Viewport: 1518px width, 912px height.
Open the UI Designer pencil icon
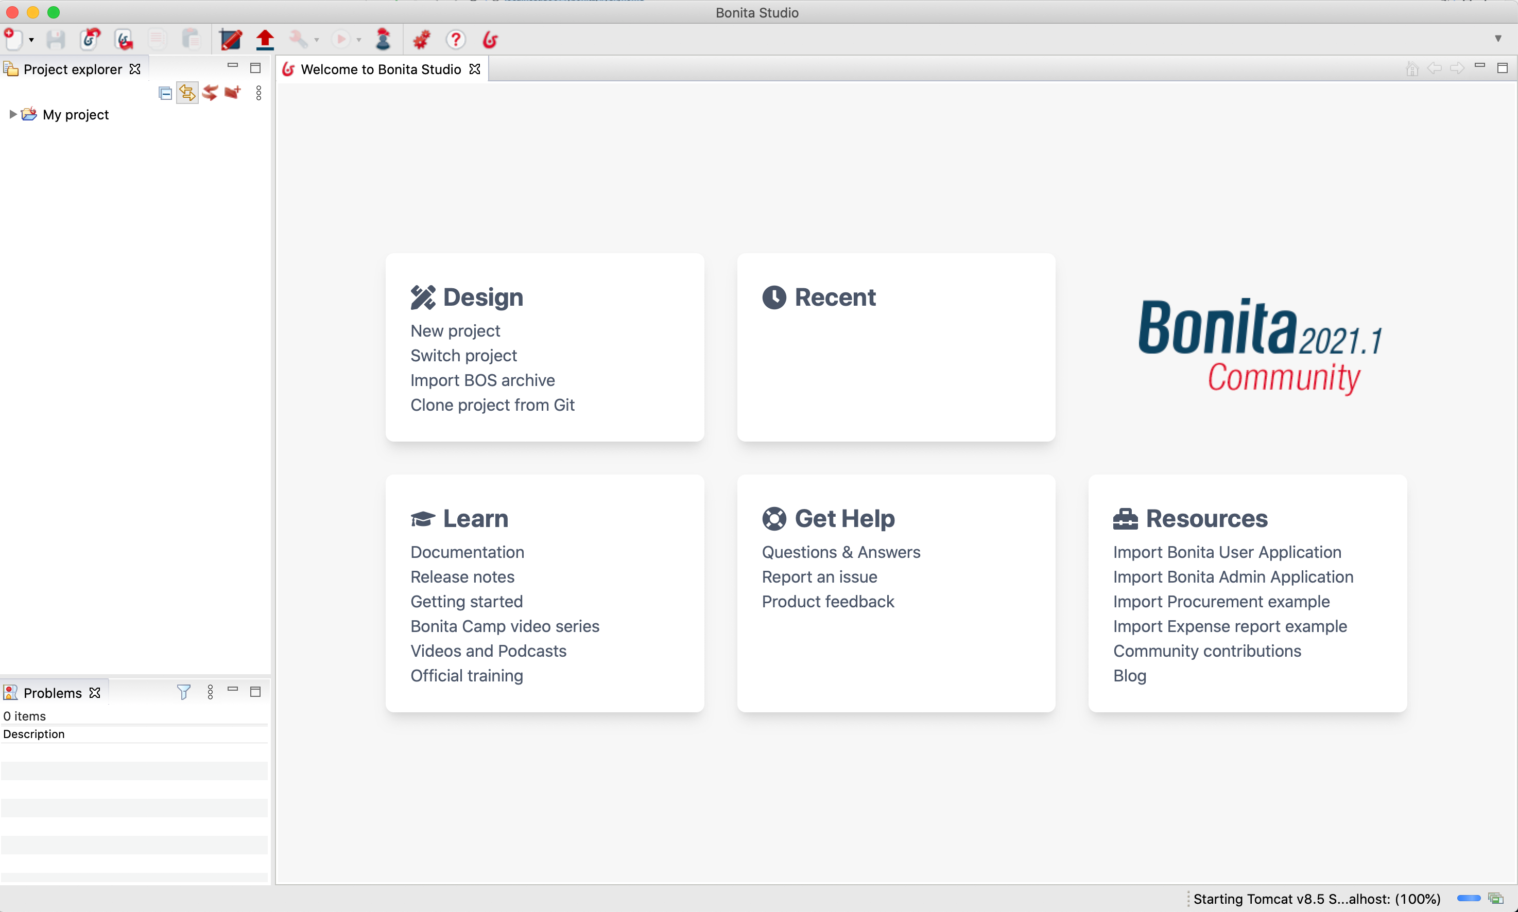click(x=231, y=39)
